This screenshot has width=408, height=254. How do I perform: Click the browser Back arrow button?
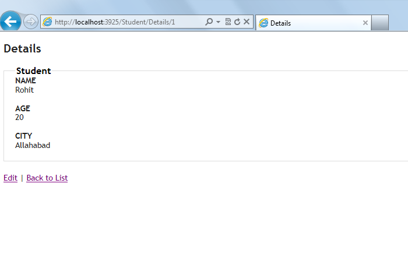click(10, 22)
